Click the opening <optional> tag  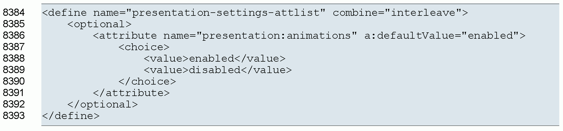tap(99, 24)
